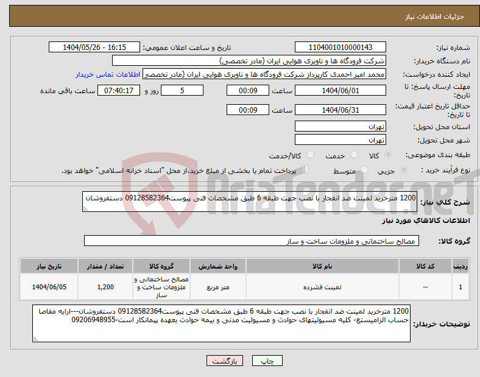Select the کالا radio button
The height and width of the screenshot is (377, 480).
pyautogui.click(x=388, y=155)
